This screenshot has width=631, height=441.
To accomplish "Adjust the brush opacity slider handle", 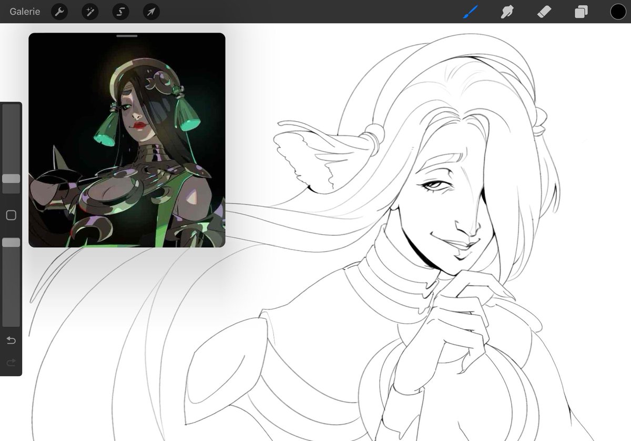I will [11, 243].
